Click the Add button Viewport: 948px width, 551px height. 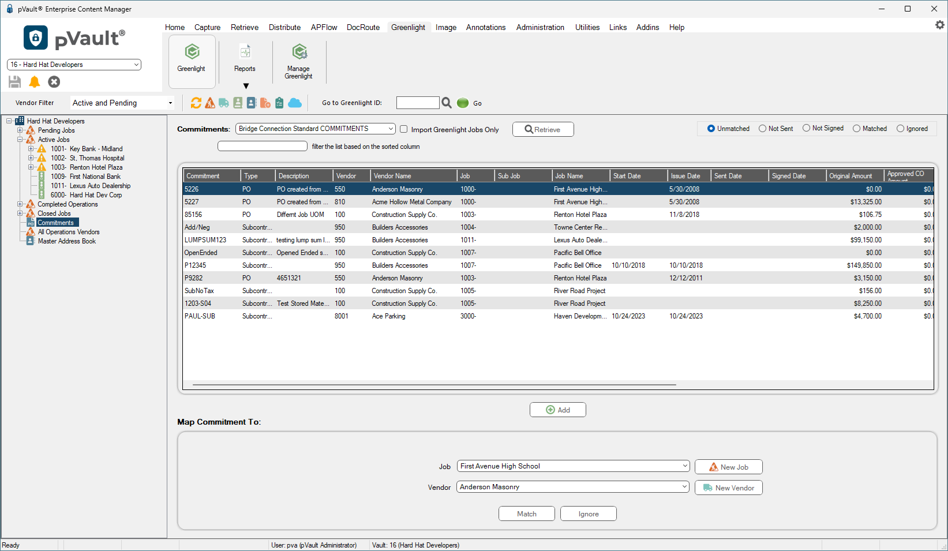click(x=558, y=410)
